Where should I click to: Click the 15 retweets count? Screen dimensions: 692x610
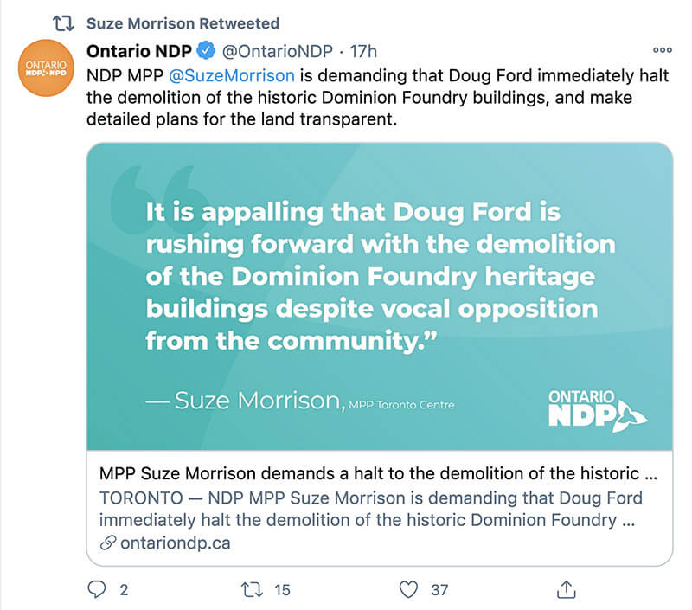tap(282, 590)
